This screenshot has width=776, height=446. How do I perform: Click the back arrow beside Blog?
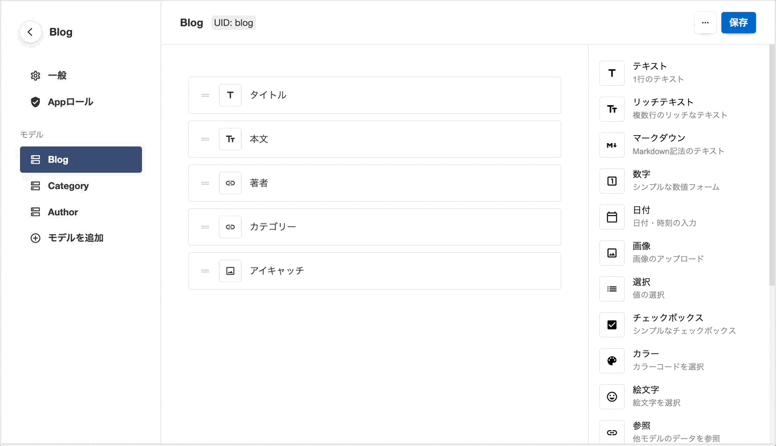(x=30, y=32)
